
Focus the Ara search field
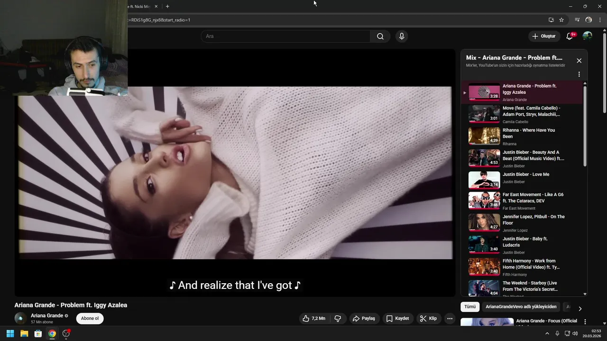(x=285, y=36)
